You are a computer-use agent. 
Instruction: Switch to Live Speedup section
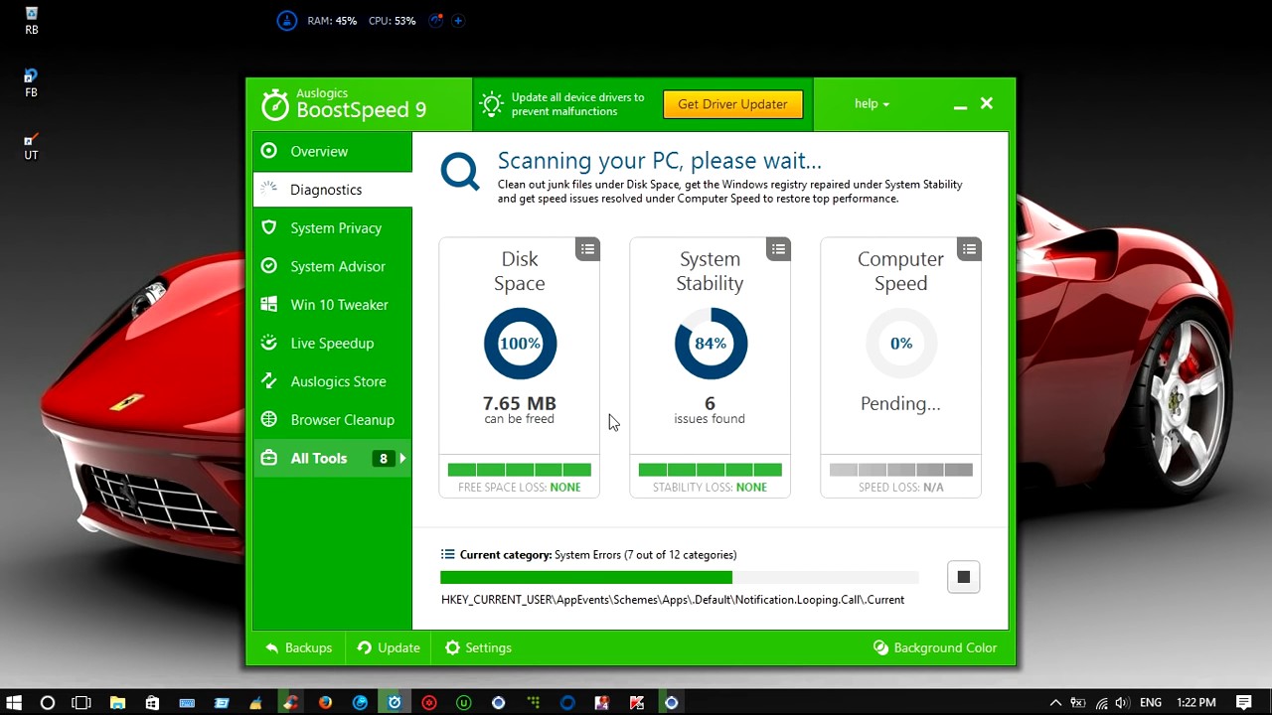click(333, 344)
